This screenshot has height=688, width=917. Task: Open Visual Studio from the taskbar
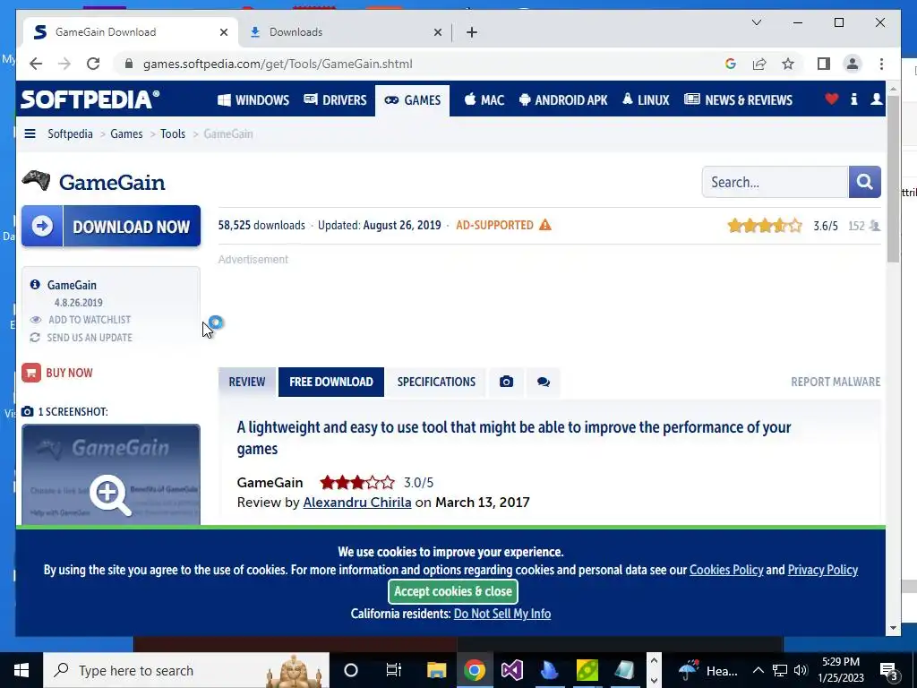(x=511, y=670)
